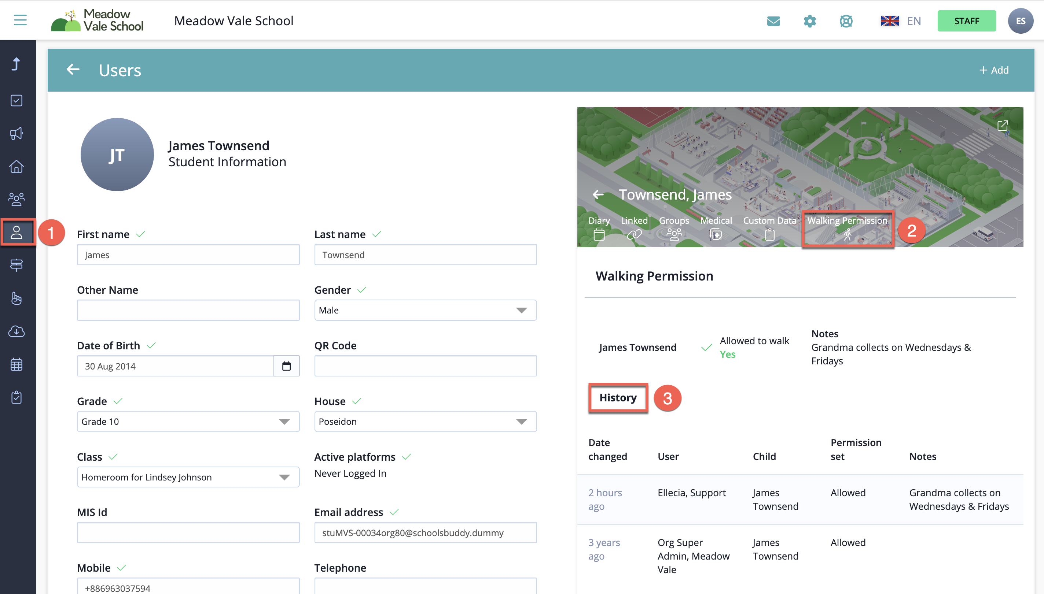Click the UK flag language icon

[x=890, y=21]
